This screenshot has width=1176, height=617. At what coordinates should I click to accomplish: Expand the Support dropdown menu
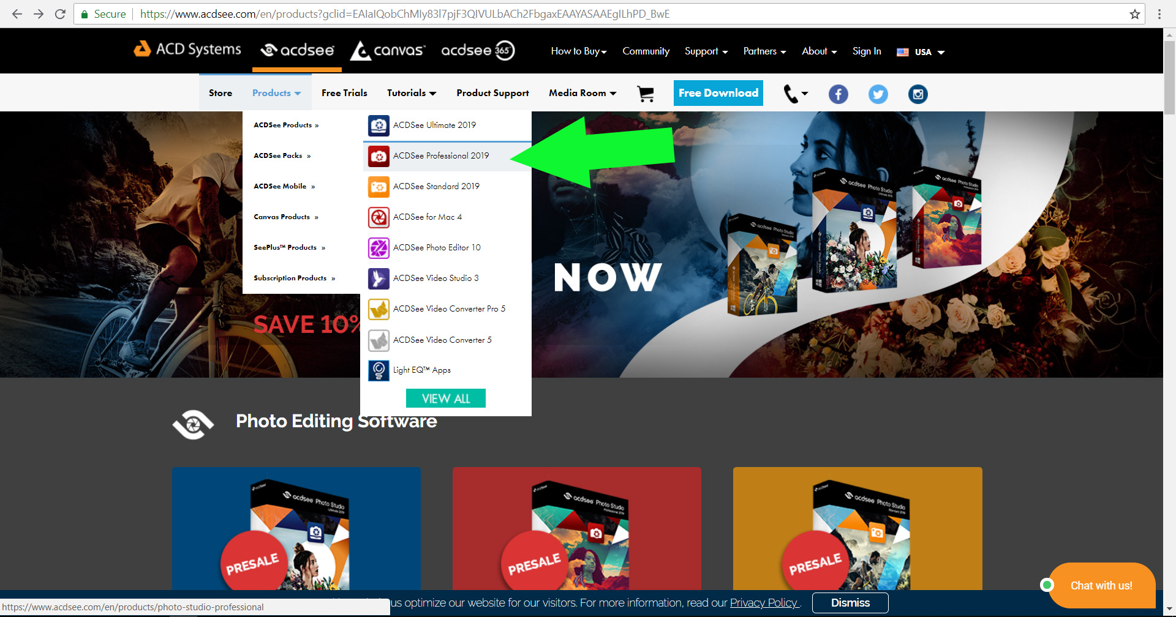pos(706,51)
